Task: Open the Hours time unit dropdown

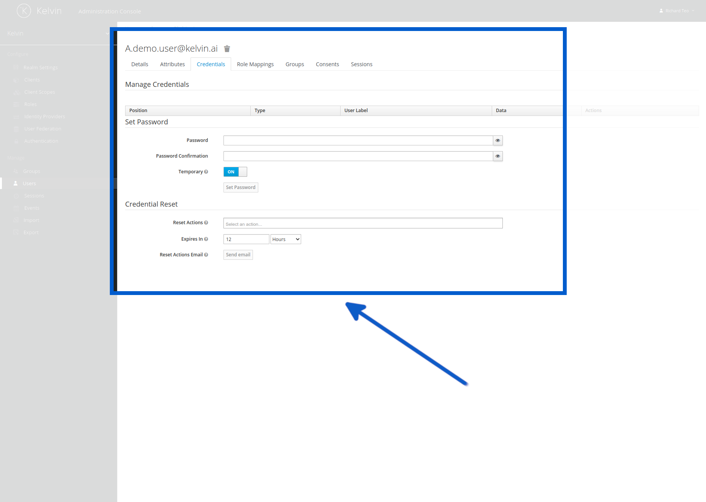Action: point(285,239)
